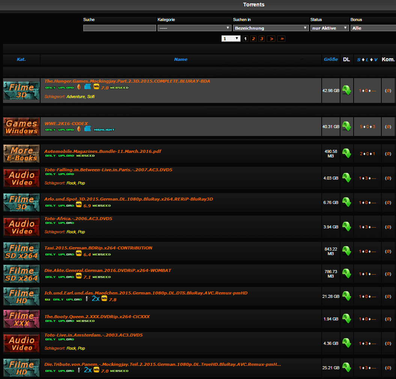Image resolution: width=396 pixels, height=379 pixels.
Task: Click the blue icon in WWE.2K16 row
Action: click(87, 129)
